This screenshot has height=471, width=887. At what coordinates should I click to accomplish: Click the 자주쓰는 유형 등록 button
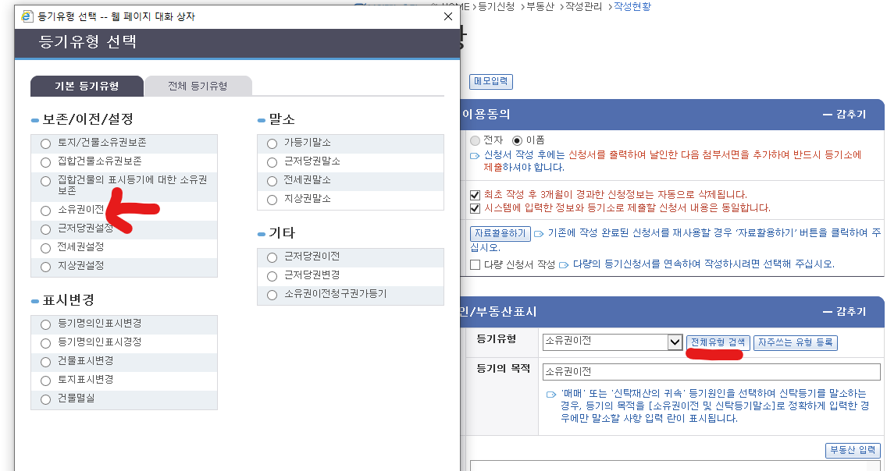point(795,343)
